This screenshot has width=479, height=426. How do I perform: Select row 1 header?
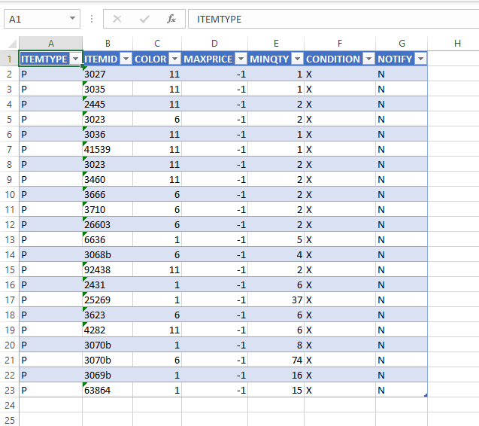[10, 59]
